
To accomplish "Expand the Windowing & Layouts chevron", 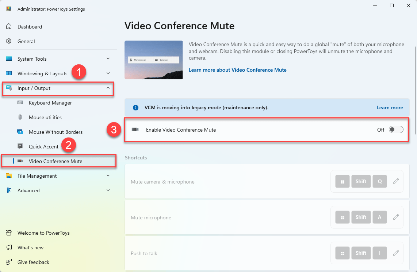I will tap(108, 73).
